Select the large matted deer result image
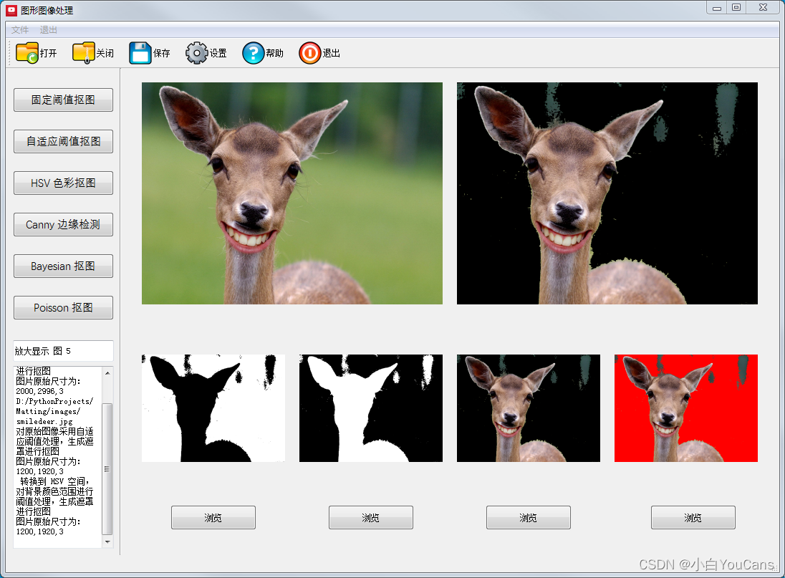This screenshot has width=785, height=578. (607, 193)
